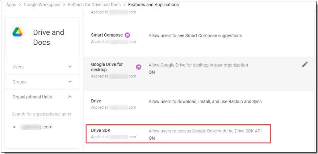318x154 pixels.
Task: Click the Features and Applications breadcrumb
Action: pyautogui.click(x=154, y=5)
